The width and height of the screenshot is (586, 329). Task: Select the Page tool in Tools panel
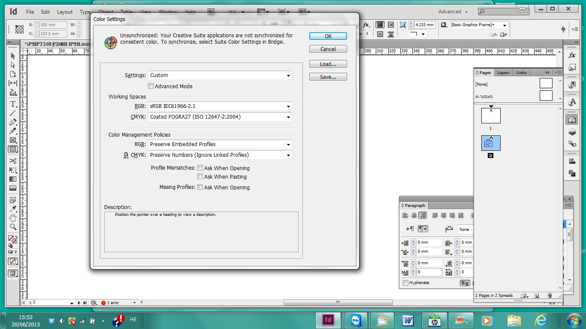tap(13, 74)
